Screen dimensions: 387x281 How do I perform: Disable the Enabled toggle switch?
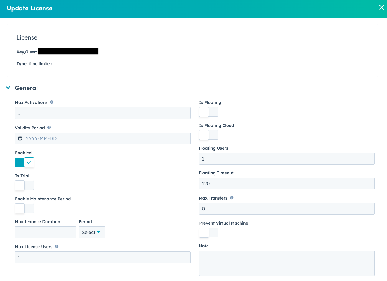24,162
